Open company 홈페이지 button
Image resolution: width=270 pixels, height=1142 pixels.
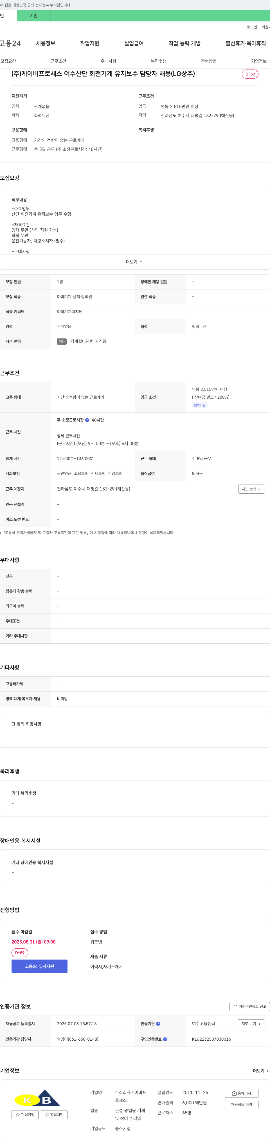tap(241, 1093)
